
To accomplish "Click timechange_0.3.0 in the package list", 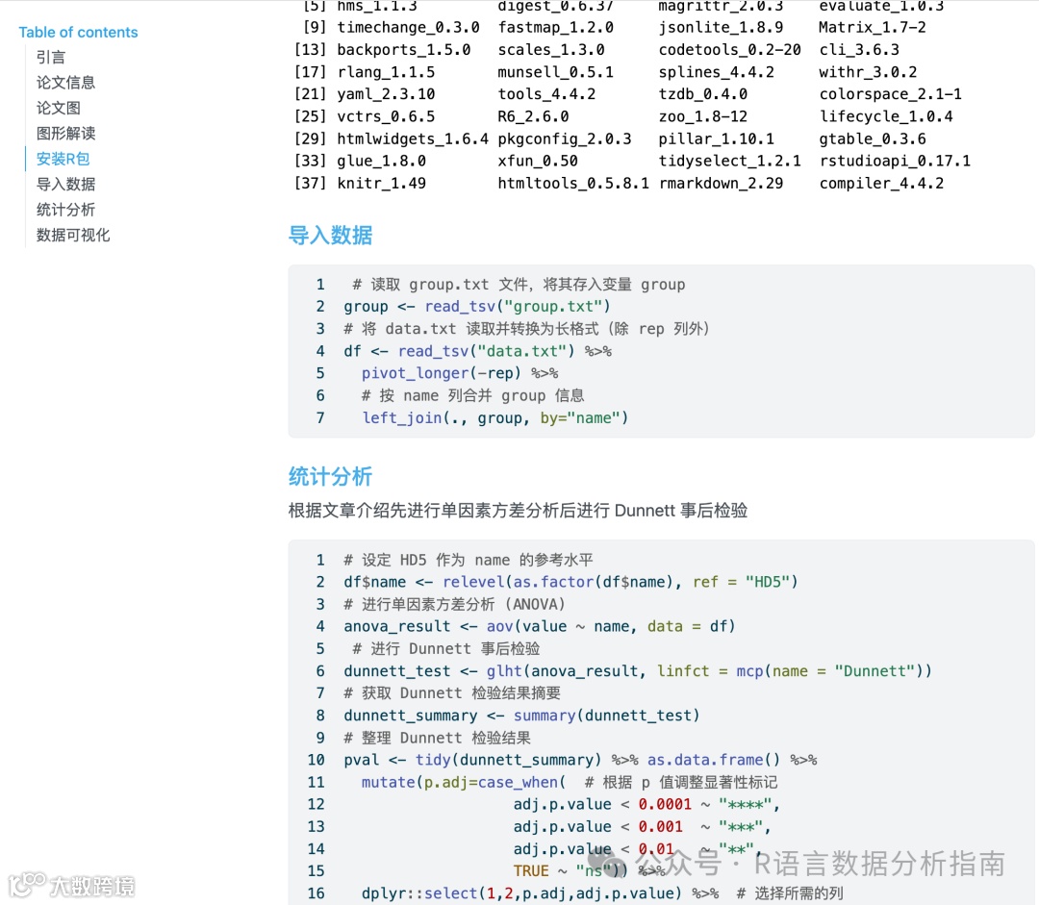I will coord(408,27).
